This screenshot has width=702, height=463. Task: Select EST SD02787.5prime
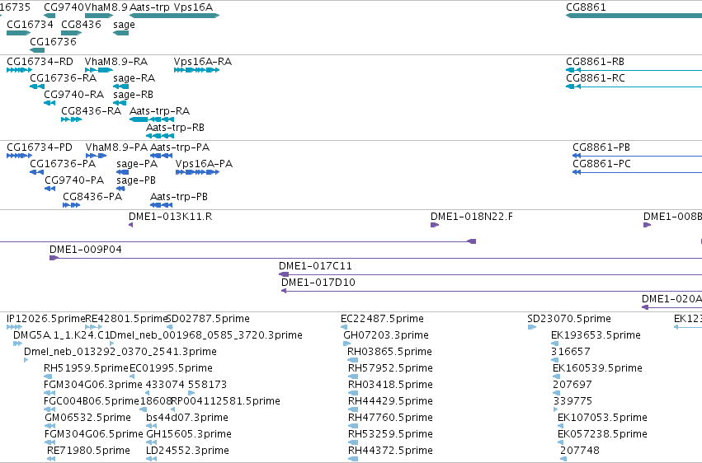(169, 327)
